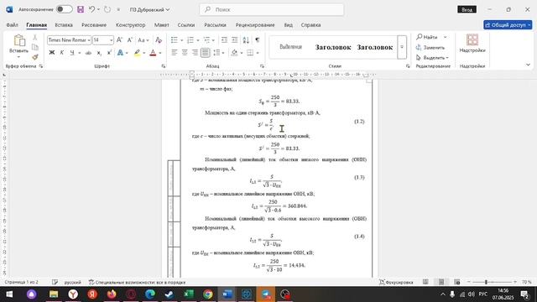
Task: Expand the Styles gallery
Action: tap(402, 47)
